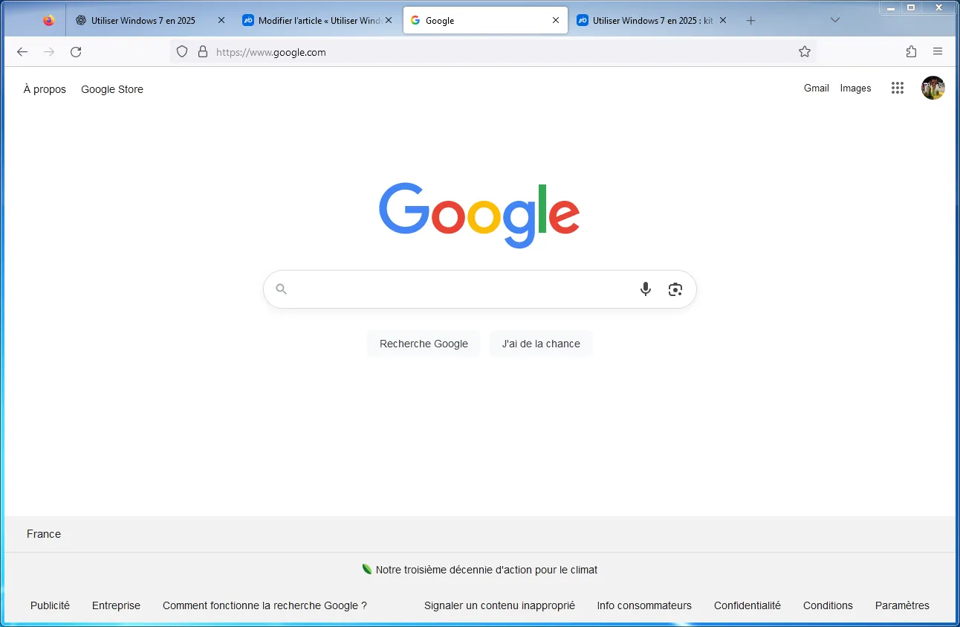This screenshot has width=960, height=627.
Task: Open the Google account avatar
Action: point(933,88)
